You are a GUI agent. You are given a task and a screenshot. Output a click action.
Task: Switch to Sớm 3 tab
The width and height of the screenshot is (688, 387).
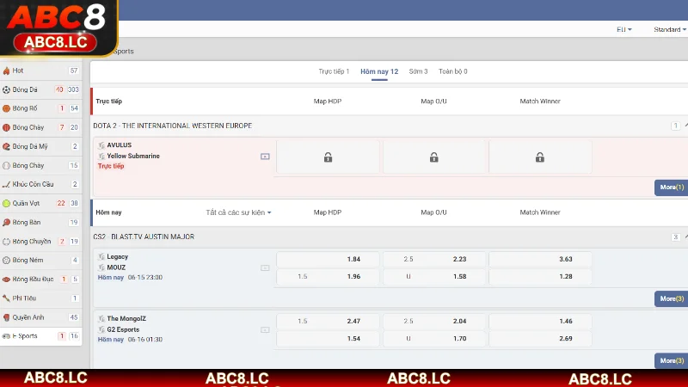click(418, 71)
